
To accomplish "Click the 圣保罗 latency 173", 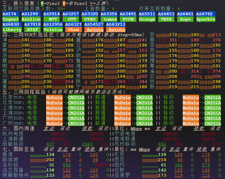I will (x=162, y=175).
